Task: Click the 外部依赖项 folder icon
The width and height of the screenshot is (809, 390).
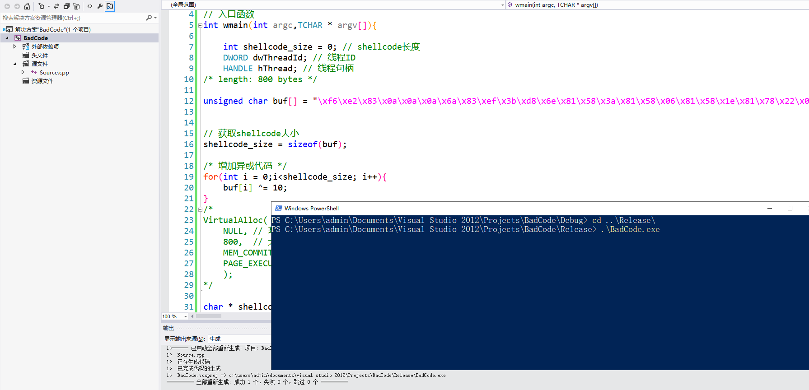Action: (x=26, y=46)
